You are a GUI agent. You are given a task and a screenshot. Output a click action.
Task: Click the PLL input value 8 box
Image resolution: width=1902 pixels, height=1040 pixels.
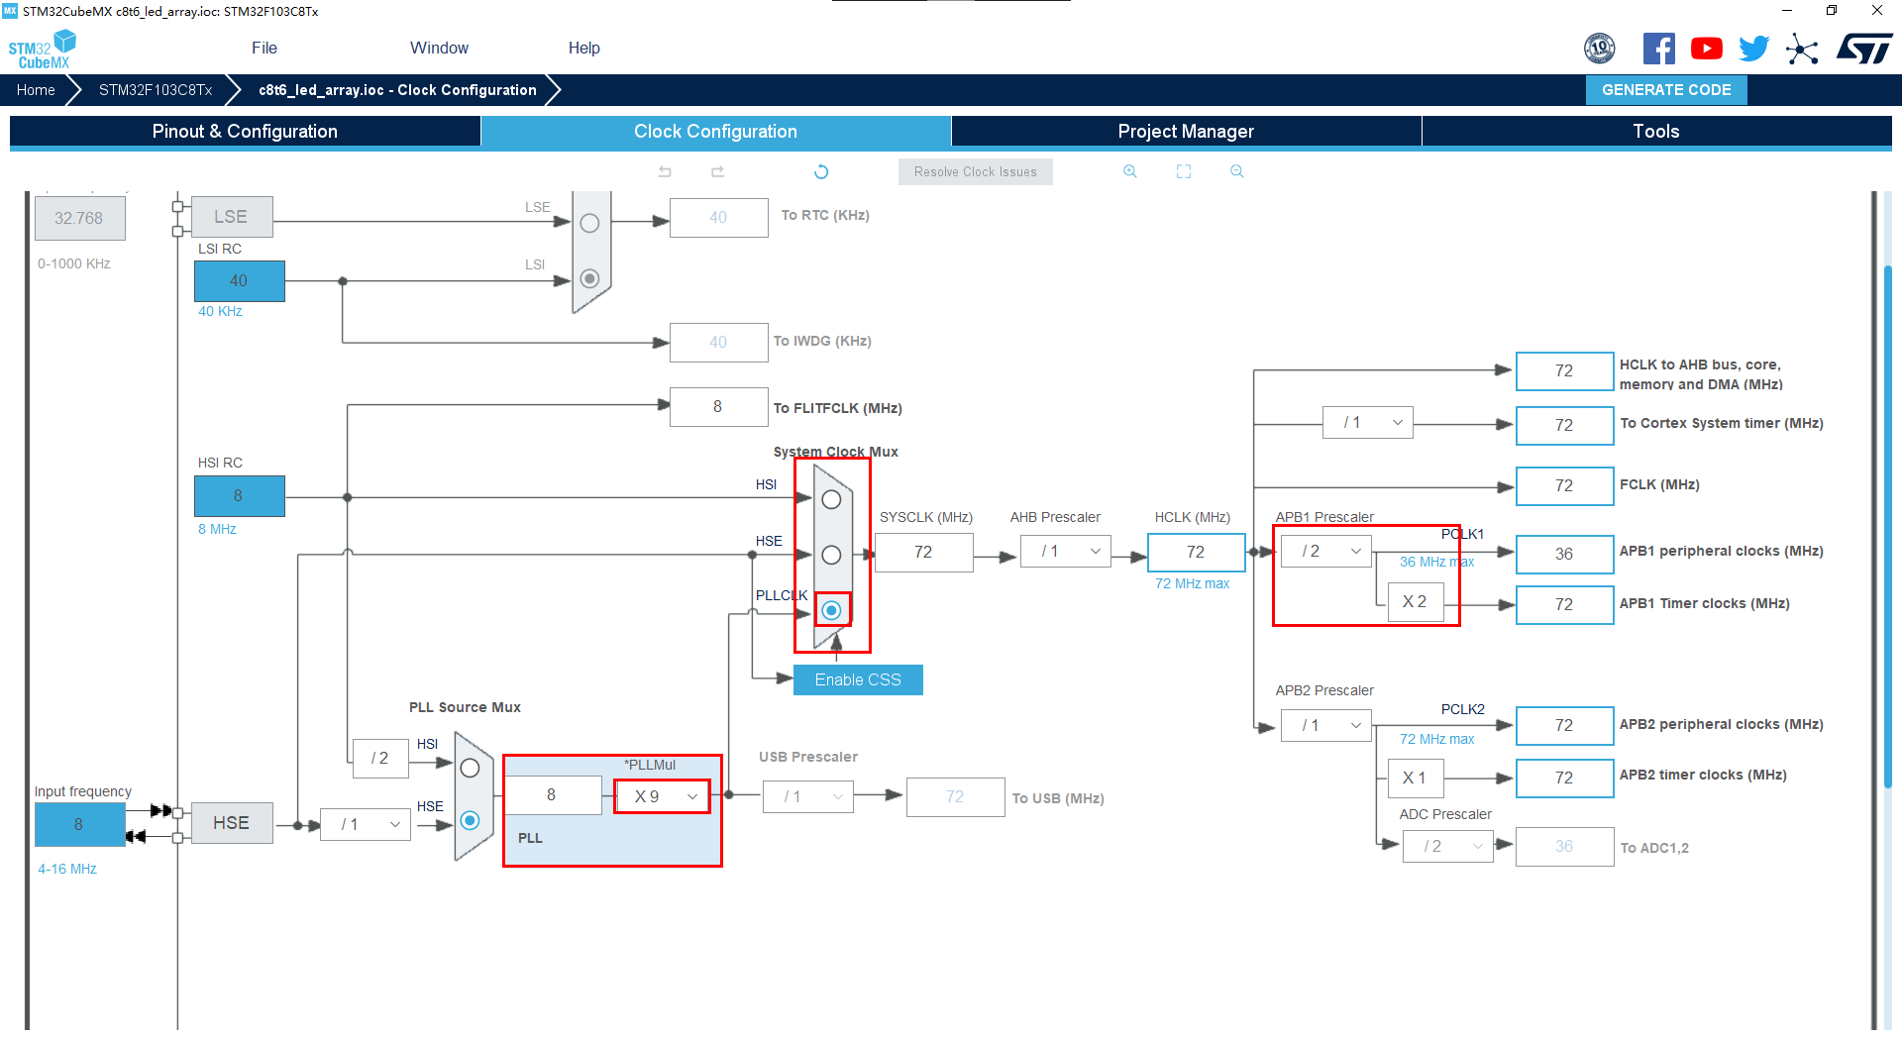552,794
